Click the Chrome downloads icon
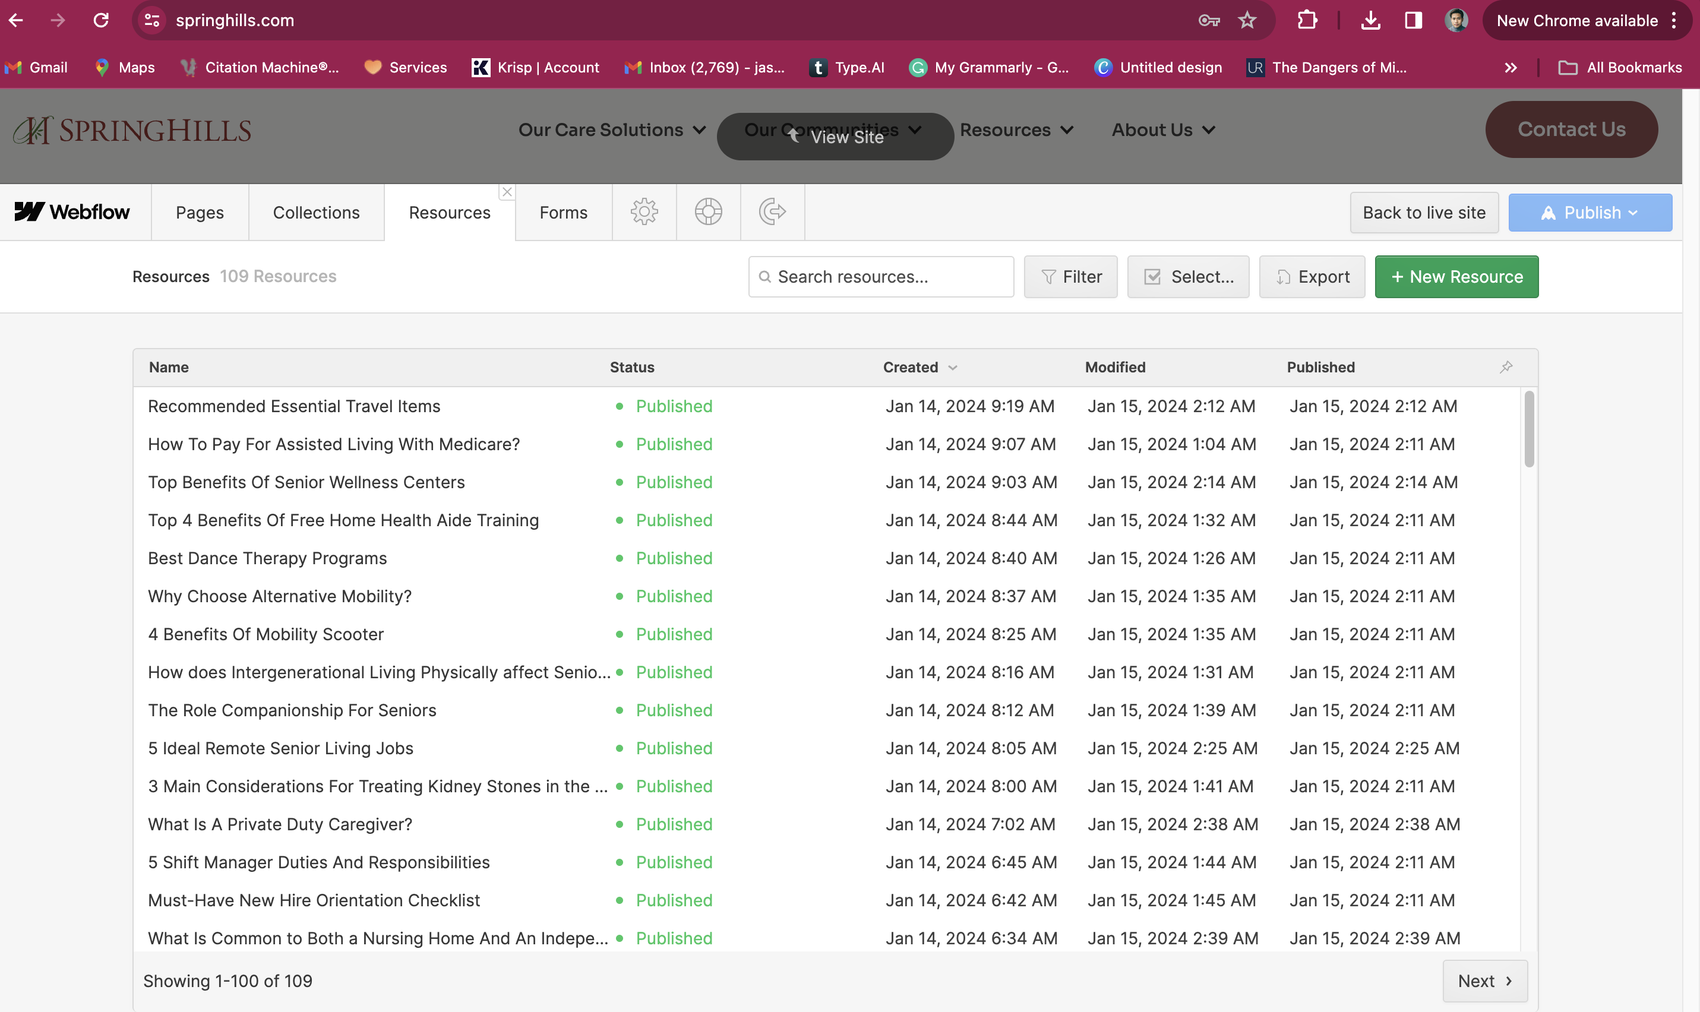 (x=1370, y=20)
